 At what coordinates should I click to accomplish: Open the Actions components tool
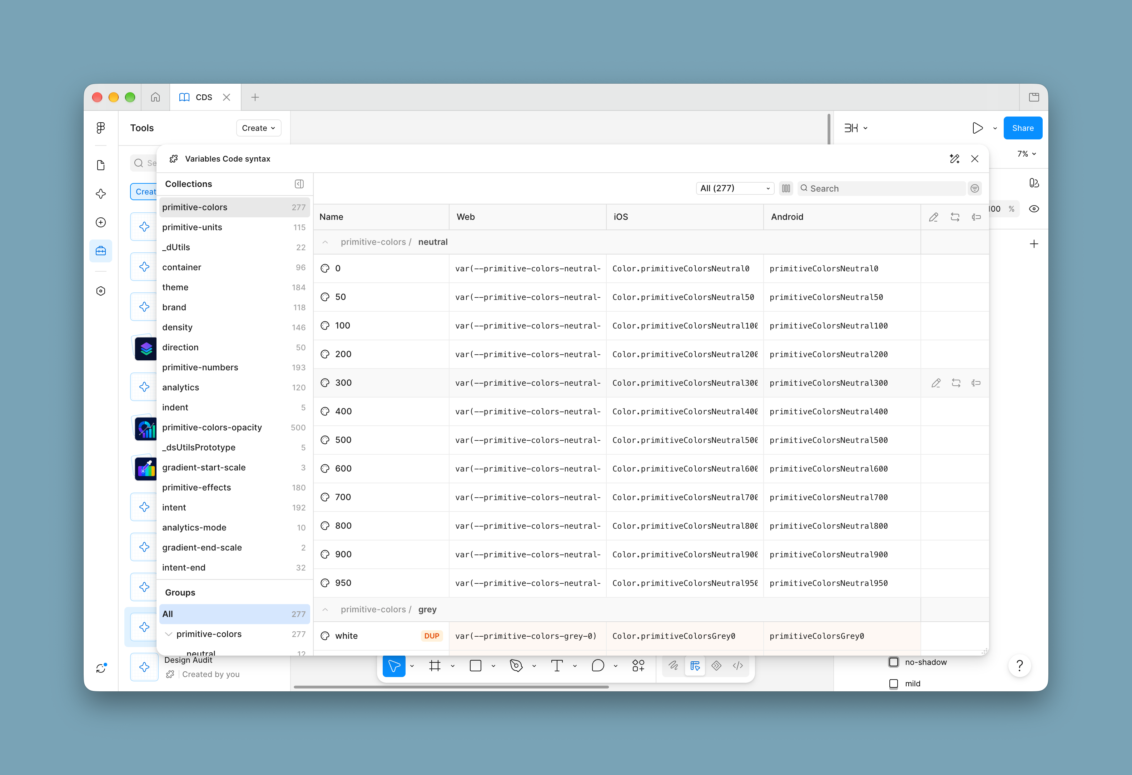638,666
